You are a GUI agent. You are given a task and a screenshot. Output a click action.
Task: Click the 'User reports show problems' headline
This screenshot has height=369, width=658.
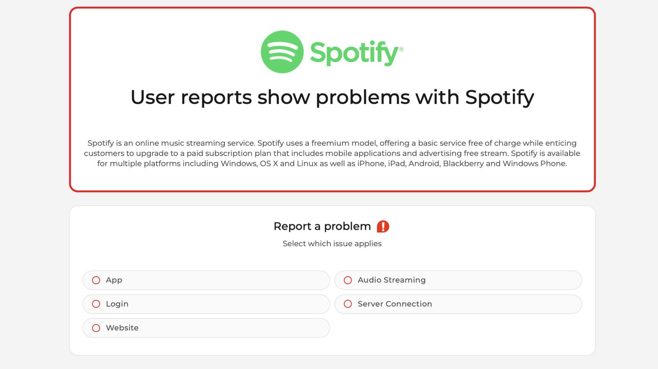coord(332,98)
